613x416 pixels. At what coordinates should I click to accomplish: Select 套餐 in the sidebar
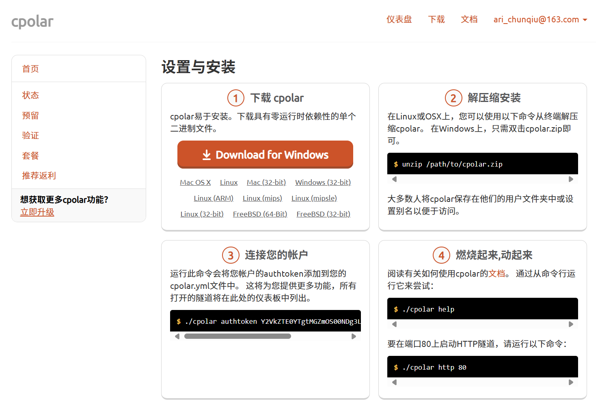30,156
